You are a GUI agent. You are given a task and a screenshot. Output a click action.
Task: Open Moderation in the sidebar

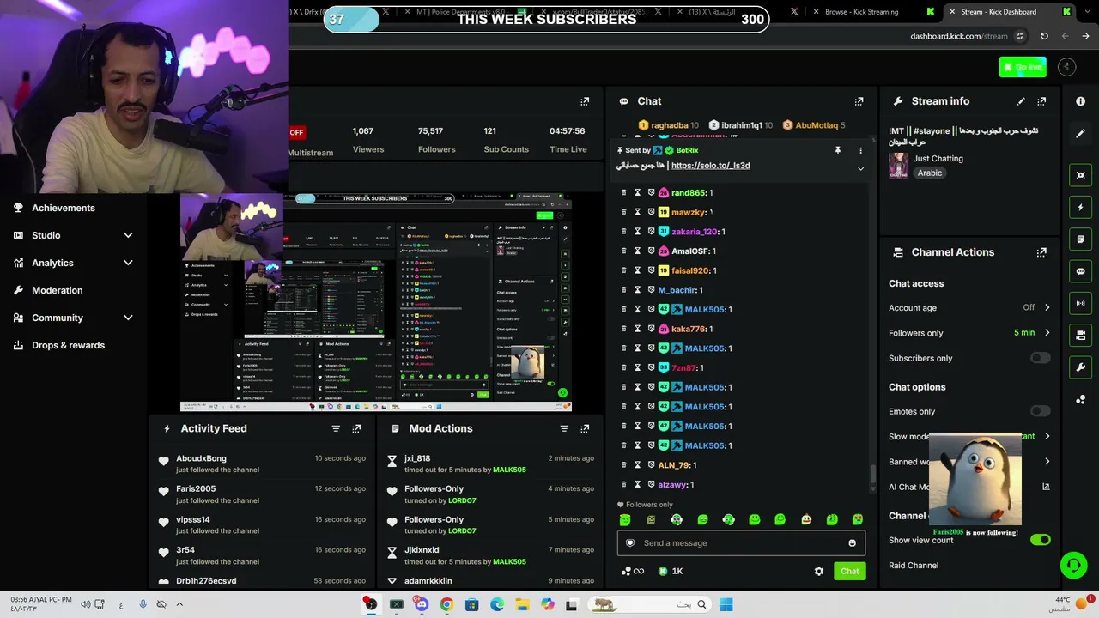pyautogui.click(x=57, y=290)
